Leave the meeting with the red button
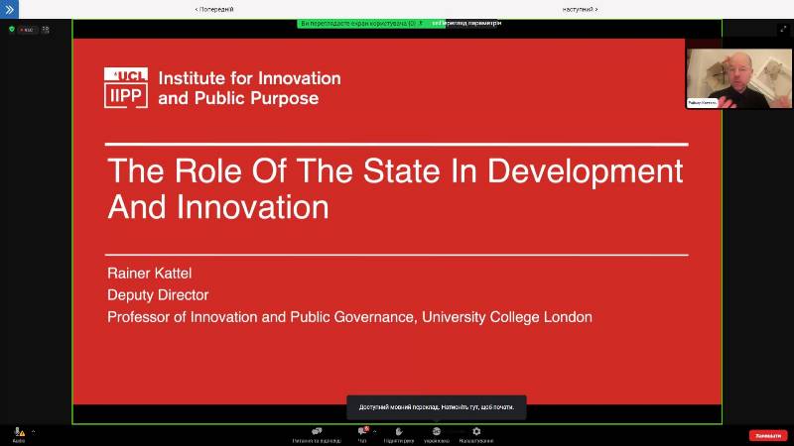The height and width of the screenshot is (446, 794). click(x=768, y=435)
